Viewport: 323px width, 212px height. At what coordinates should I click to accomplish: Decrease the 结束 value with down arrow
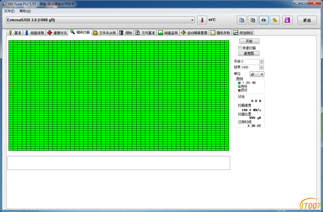(262, 68)
